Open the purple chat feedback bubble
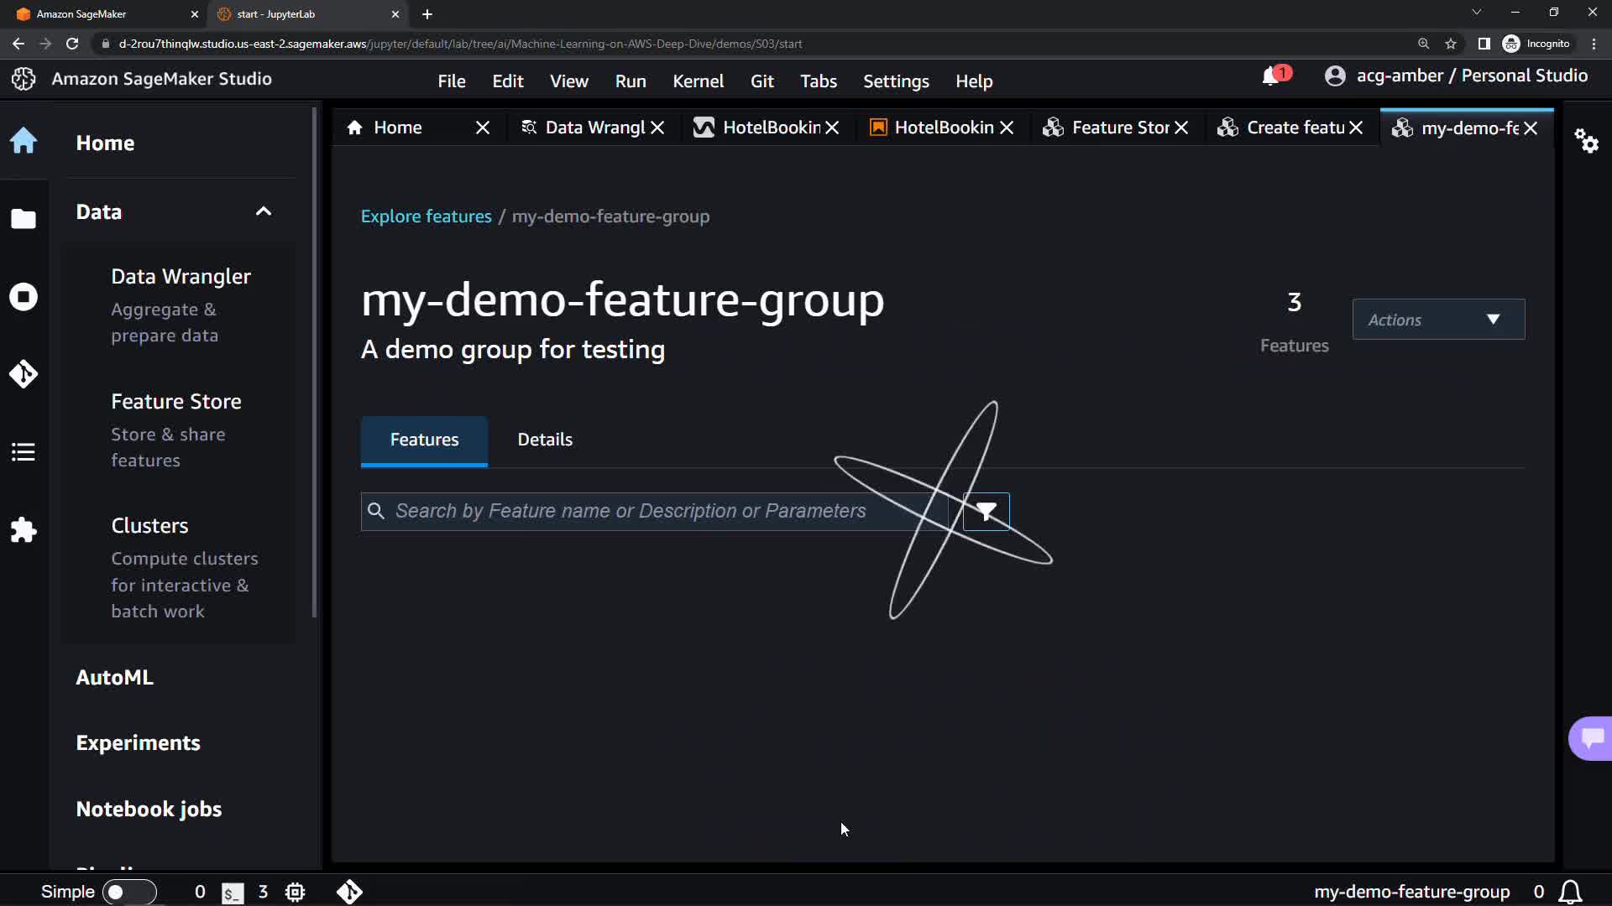This screenshot has height=906, width=1612. click(x=1591, y=738)
